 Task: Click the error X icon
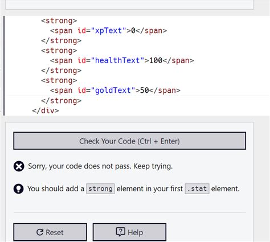point(19,166)
